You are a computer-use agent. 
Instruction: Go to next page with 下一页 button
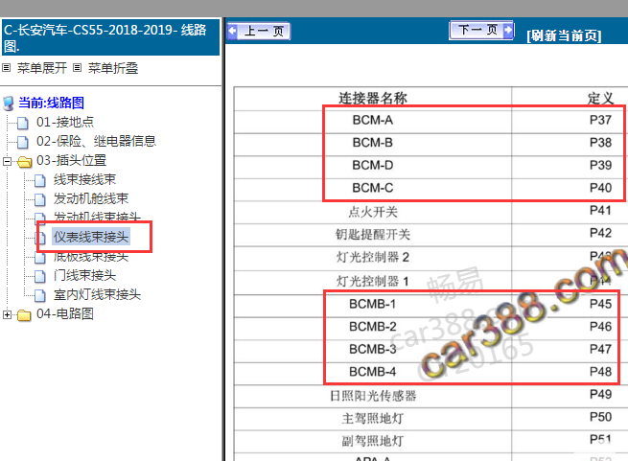point(482,30)
